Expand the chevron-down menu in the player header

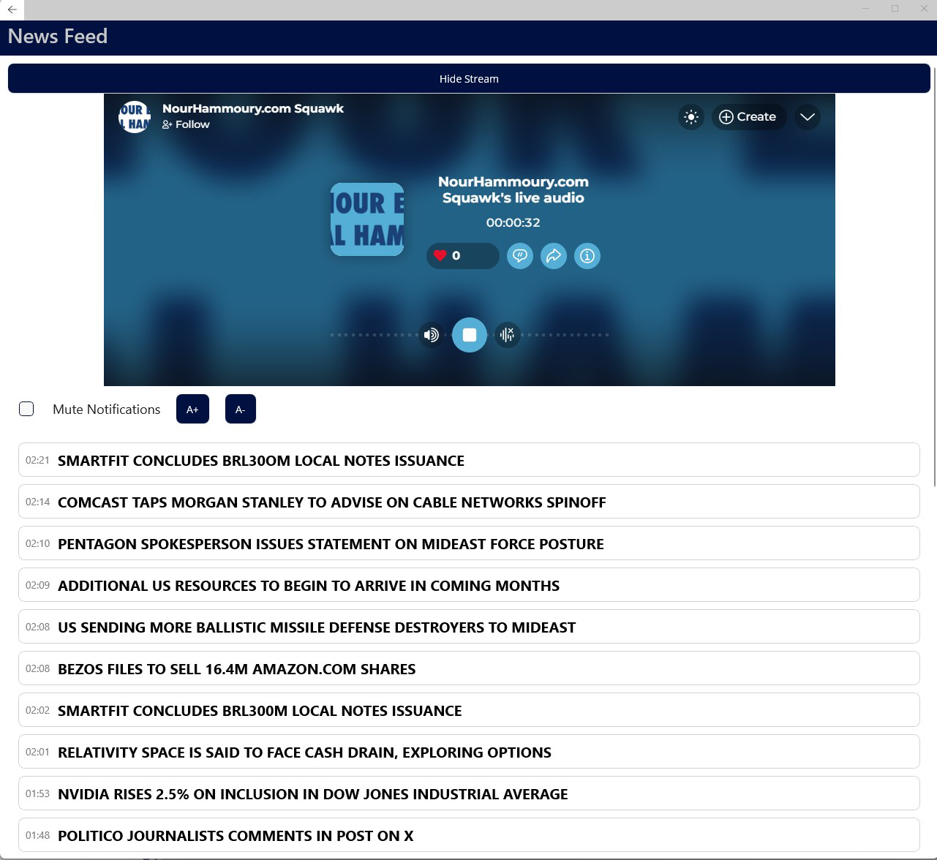click(808, 117)
